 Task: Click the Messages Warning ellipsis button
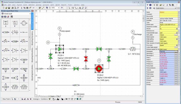[x=176, y=51]
